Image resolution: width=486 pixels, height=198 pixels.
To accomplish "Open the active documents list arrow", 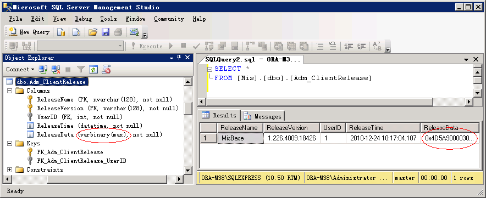I will pyautogui.click(x=466, y=59).
